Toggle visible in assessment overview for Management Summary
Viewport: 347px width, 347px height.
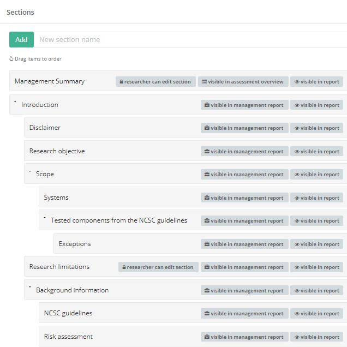click(x=243, y=82)
